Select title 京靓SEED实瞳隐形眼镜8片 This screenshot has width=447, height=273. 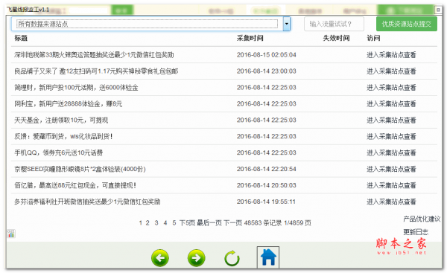pyautogui.click(x=80, y=169)
